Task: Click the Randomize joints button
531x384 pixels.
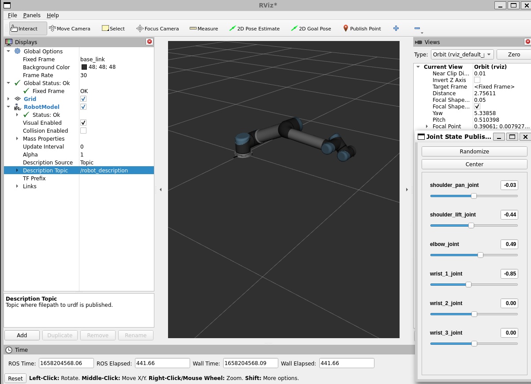Action: 475,151
